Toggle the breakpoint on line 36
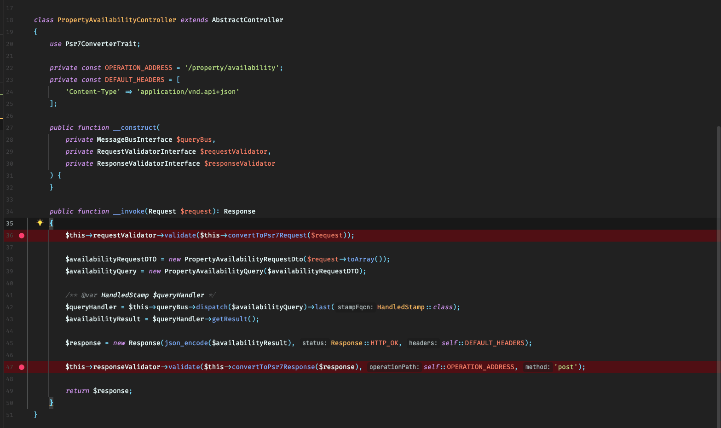Screen dimensions: 721x428 pos(21,235)
